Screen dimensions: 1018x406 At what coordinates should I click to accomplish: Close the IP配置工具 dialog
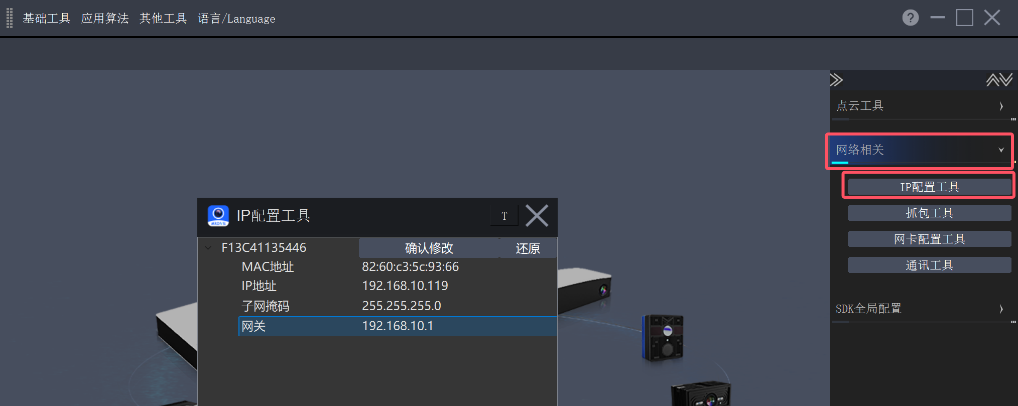click(537, 216)
